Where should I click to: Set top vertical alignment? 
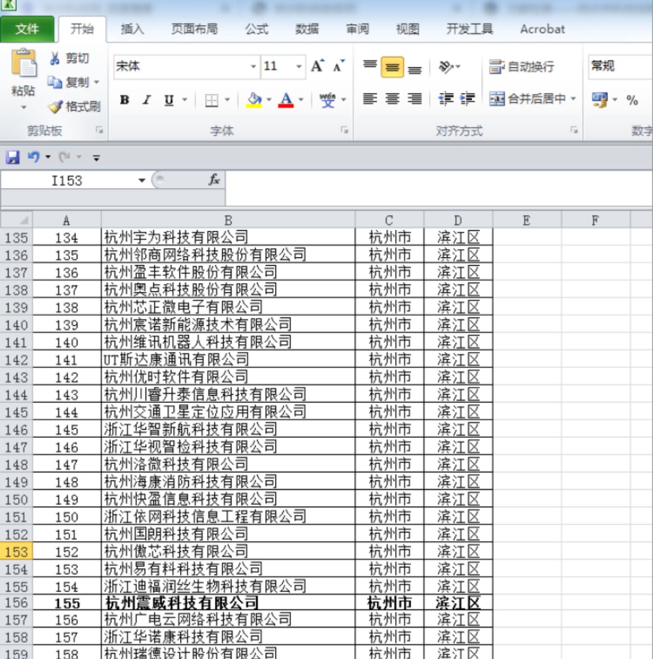[370, 66]
